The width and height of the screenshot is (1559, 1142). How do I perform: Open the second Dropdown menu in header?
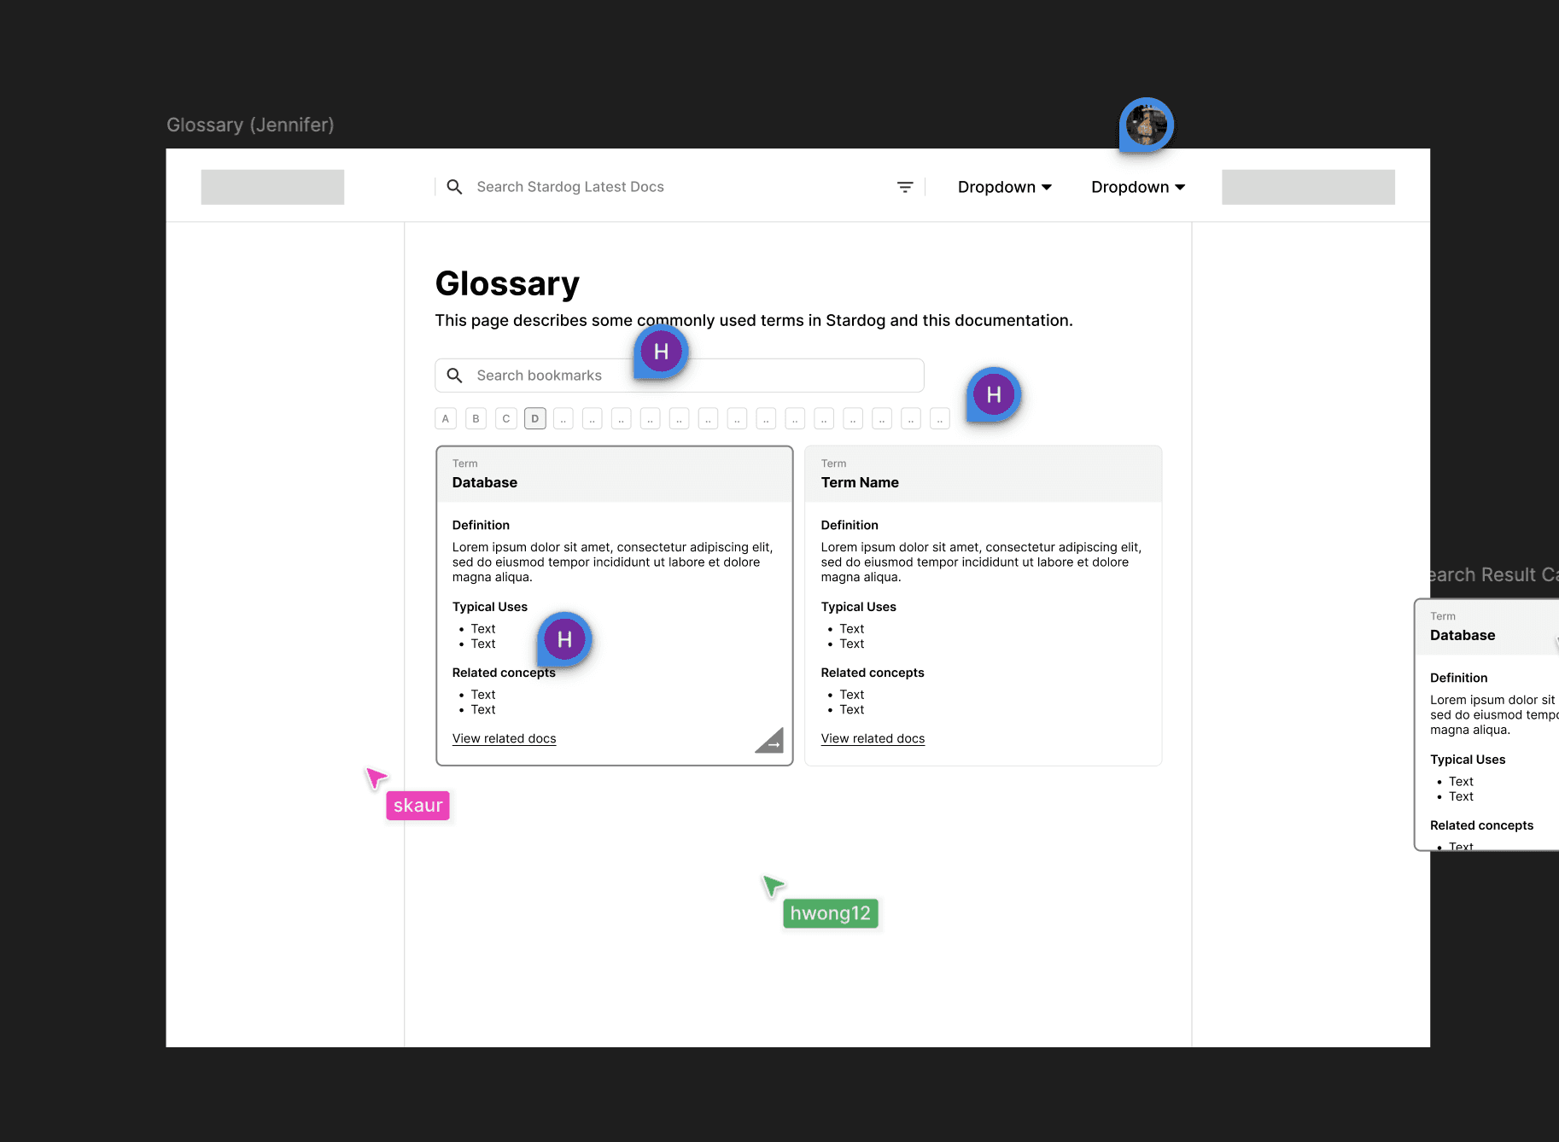coord(1138,187)
